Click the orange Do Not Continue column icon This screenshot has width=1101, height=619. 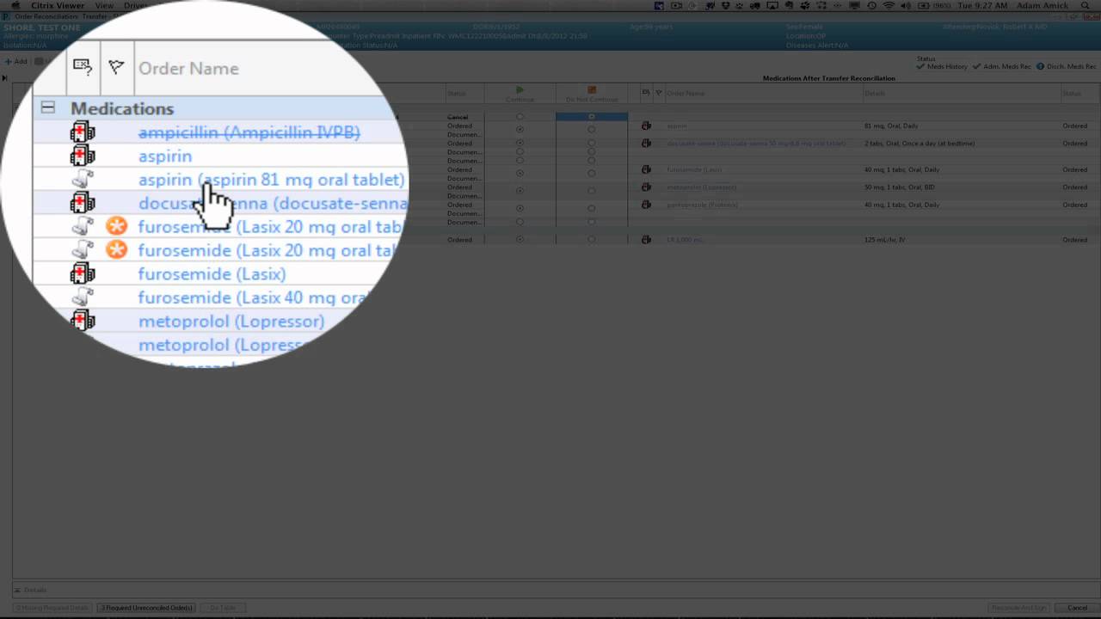[591, 89]
